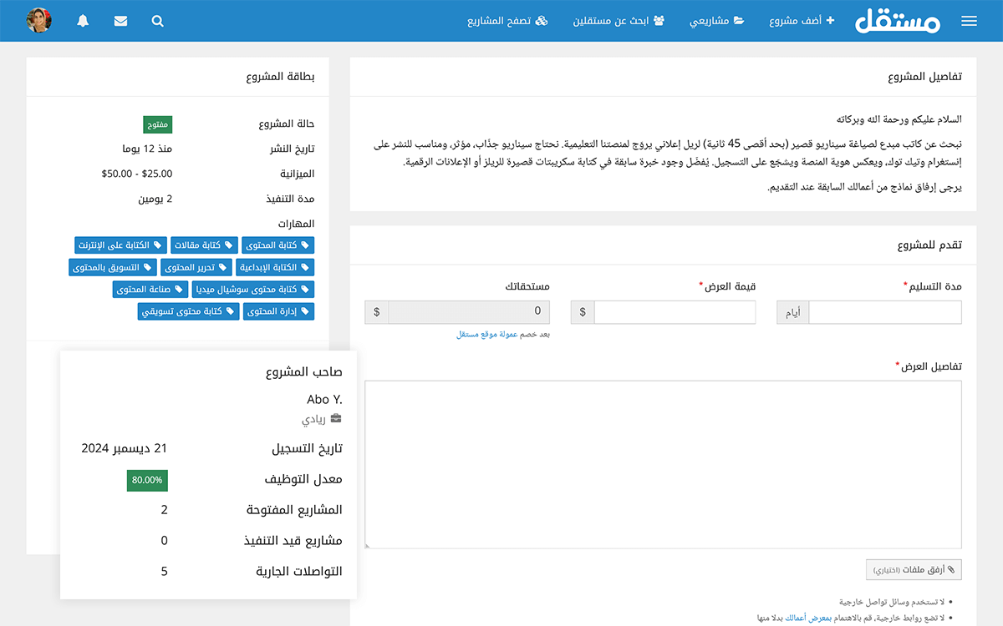Click the مفتوح status badge
This screenshot has height=626, width=1003.
[x=158, y=124]
